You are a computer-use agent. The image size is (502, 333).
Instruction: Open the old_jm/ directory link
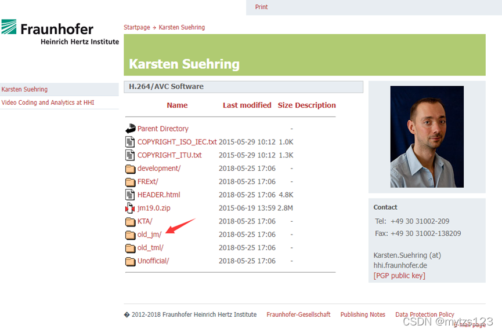[149, 235]
